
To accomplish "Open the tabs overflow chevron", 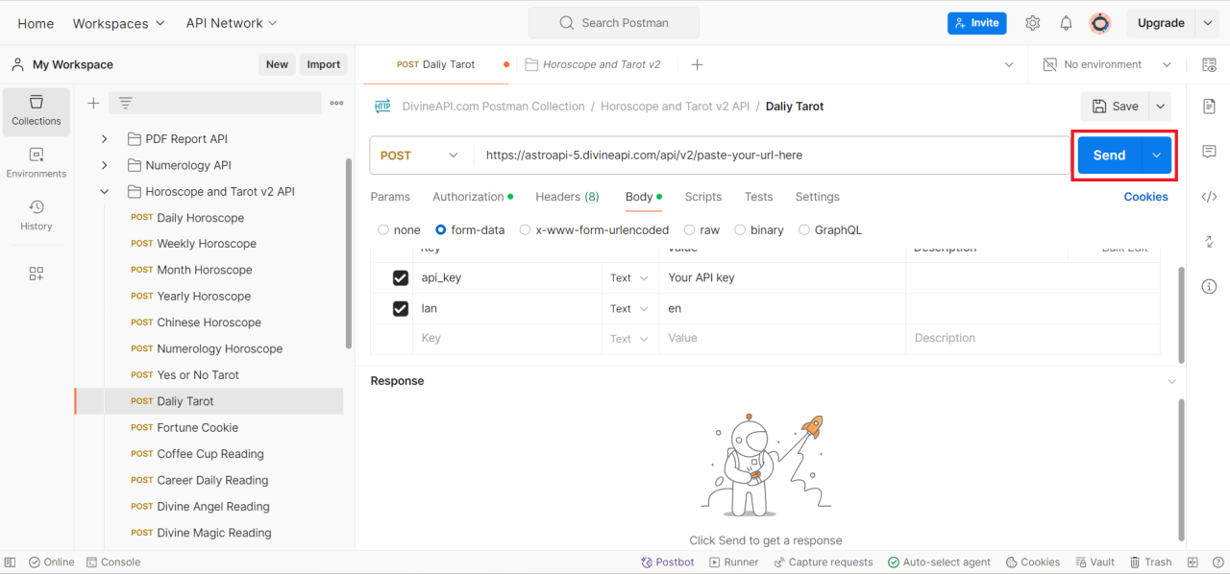I will pyautogui.click(x=1009, y=64).
